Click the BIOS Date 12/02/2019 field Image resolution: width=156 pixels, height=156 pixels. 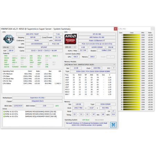click(18, 106)
